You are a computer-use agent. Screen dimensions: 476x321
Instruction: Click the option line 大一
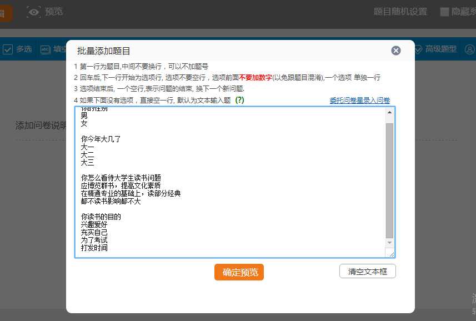(87, 147)
